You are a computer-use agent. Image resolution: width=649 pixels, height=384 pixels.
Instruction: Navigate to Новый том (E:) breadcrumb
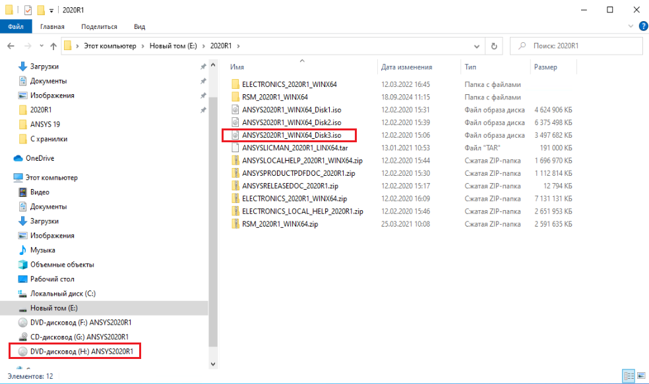pos(173,46)
